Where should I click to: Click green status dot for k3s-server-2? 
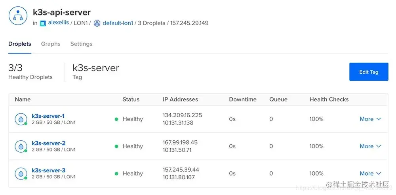[116, 146]
